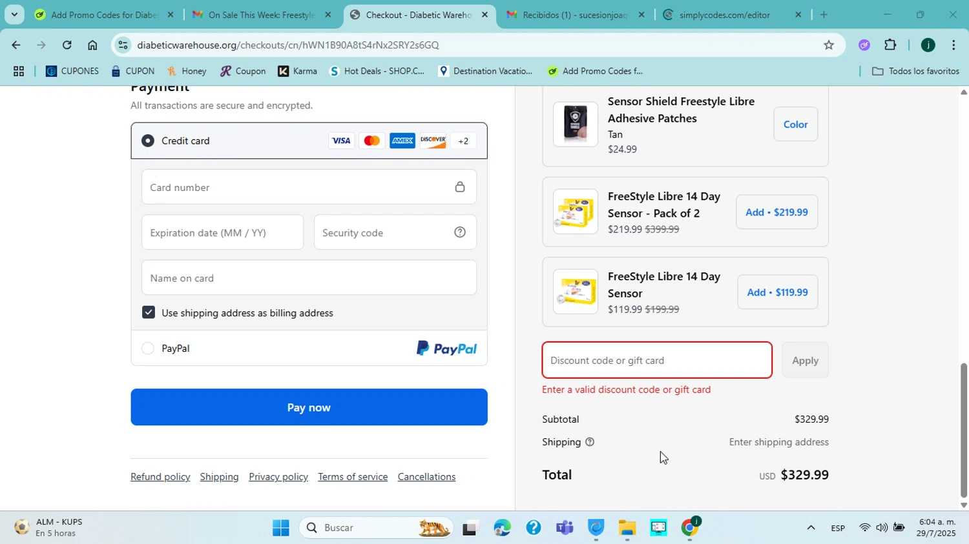969x544 pixels.
Task: Select Credit card payment option
Action: point(148,141)
